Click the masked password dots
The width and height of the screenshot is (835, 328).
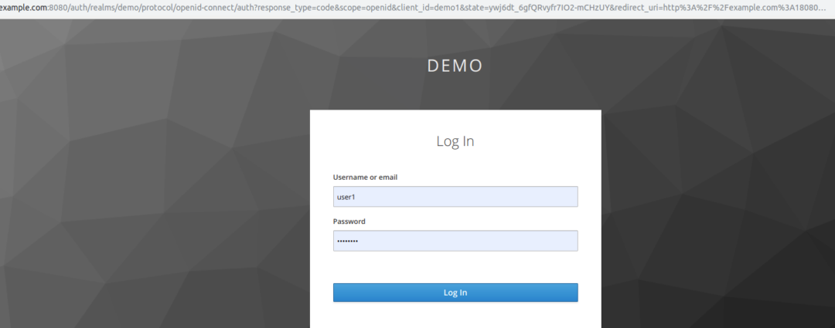(x=346, y=242)
